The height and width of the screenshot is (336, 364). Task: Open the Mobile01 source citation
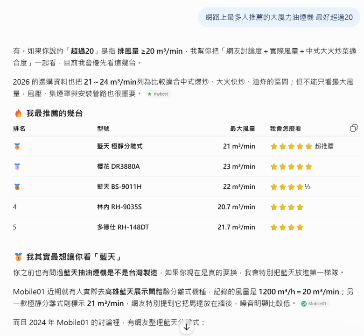tap(315, 304)
